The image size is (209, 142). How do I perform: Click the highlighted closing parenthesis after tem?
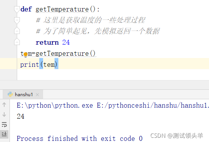coord(56,65)
